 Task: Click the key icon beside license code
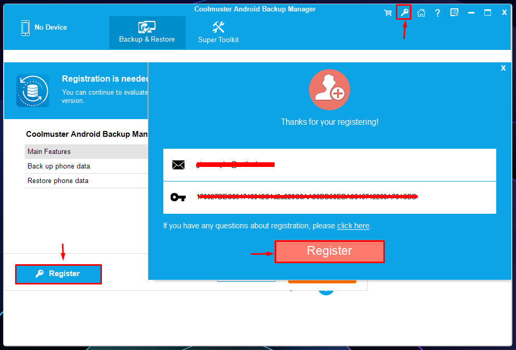(178, 197)
